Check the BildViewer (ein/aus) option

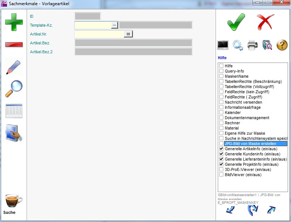(221, 175)
